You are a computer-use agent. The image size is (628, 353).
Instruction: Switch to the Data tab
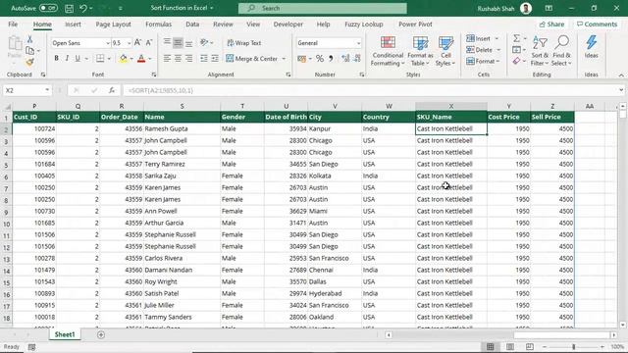click(x=192, y=24)
